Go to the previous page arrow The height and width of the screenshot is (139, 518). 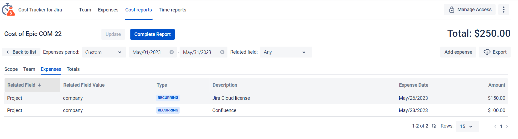coord(495,126)
